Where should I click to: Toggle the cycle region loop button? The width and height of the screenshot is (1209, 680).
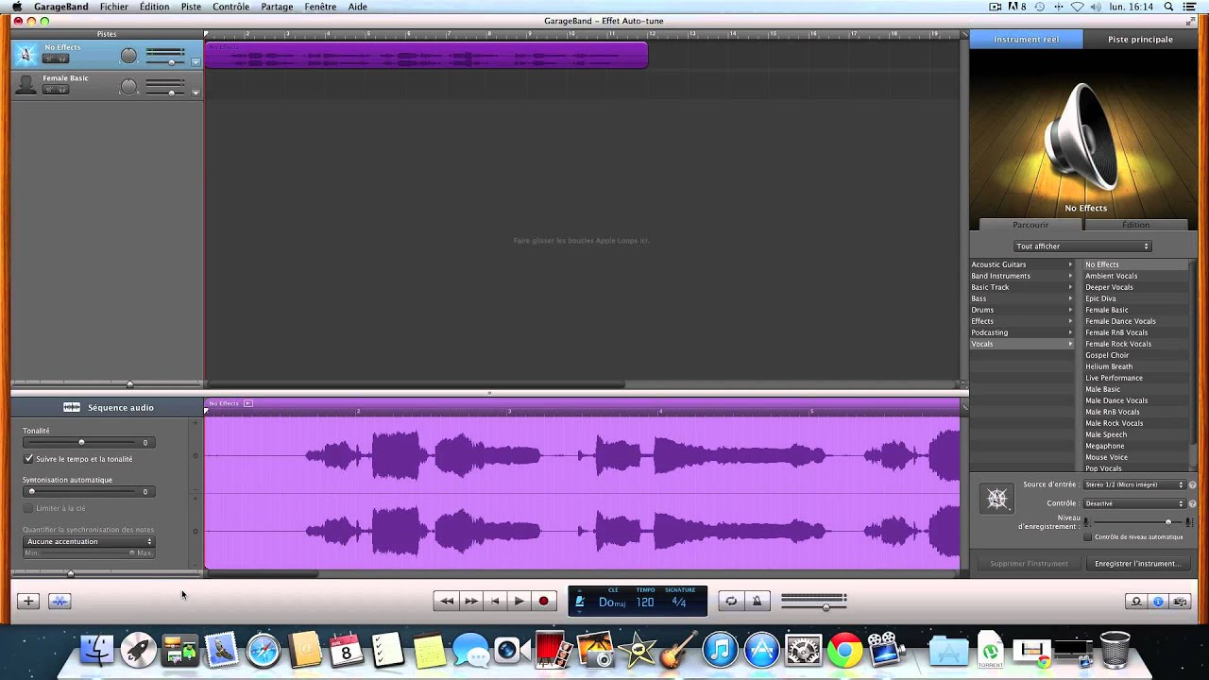pos(731,601)
